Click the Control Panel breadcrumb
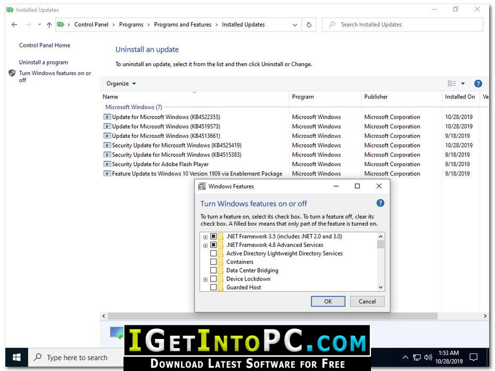The width and height of the screenshot is (495, 371). [x=91, y=24]
